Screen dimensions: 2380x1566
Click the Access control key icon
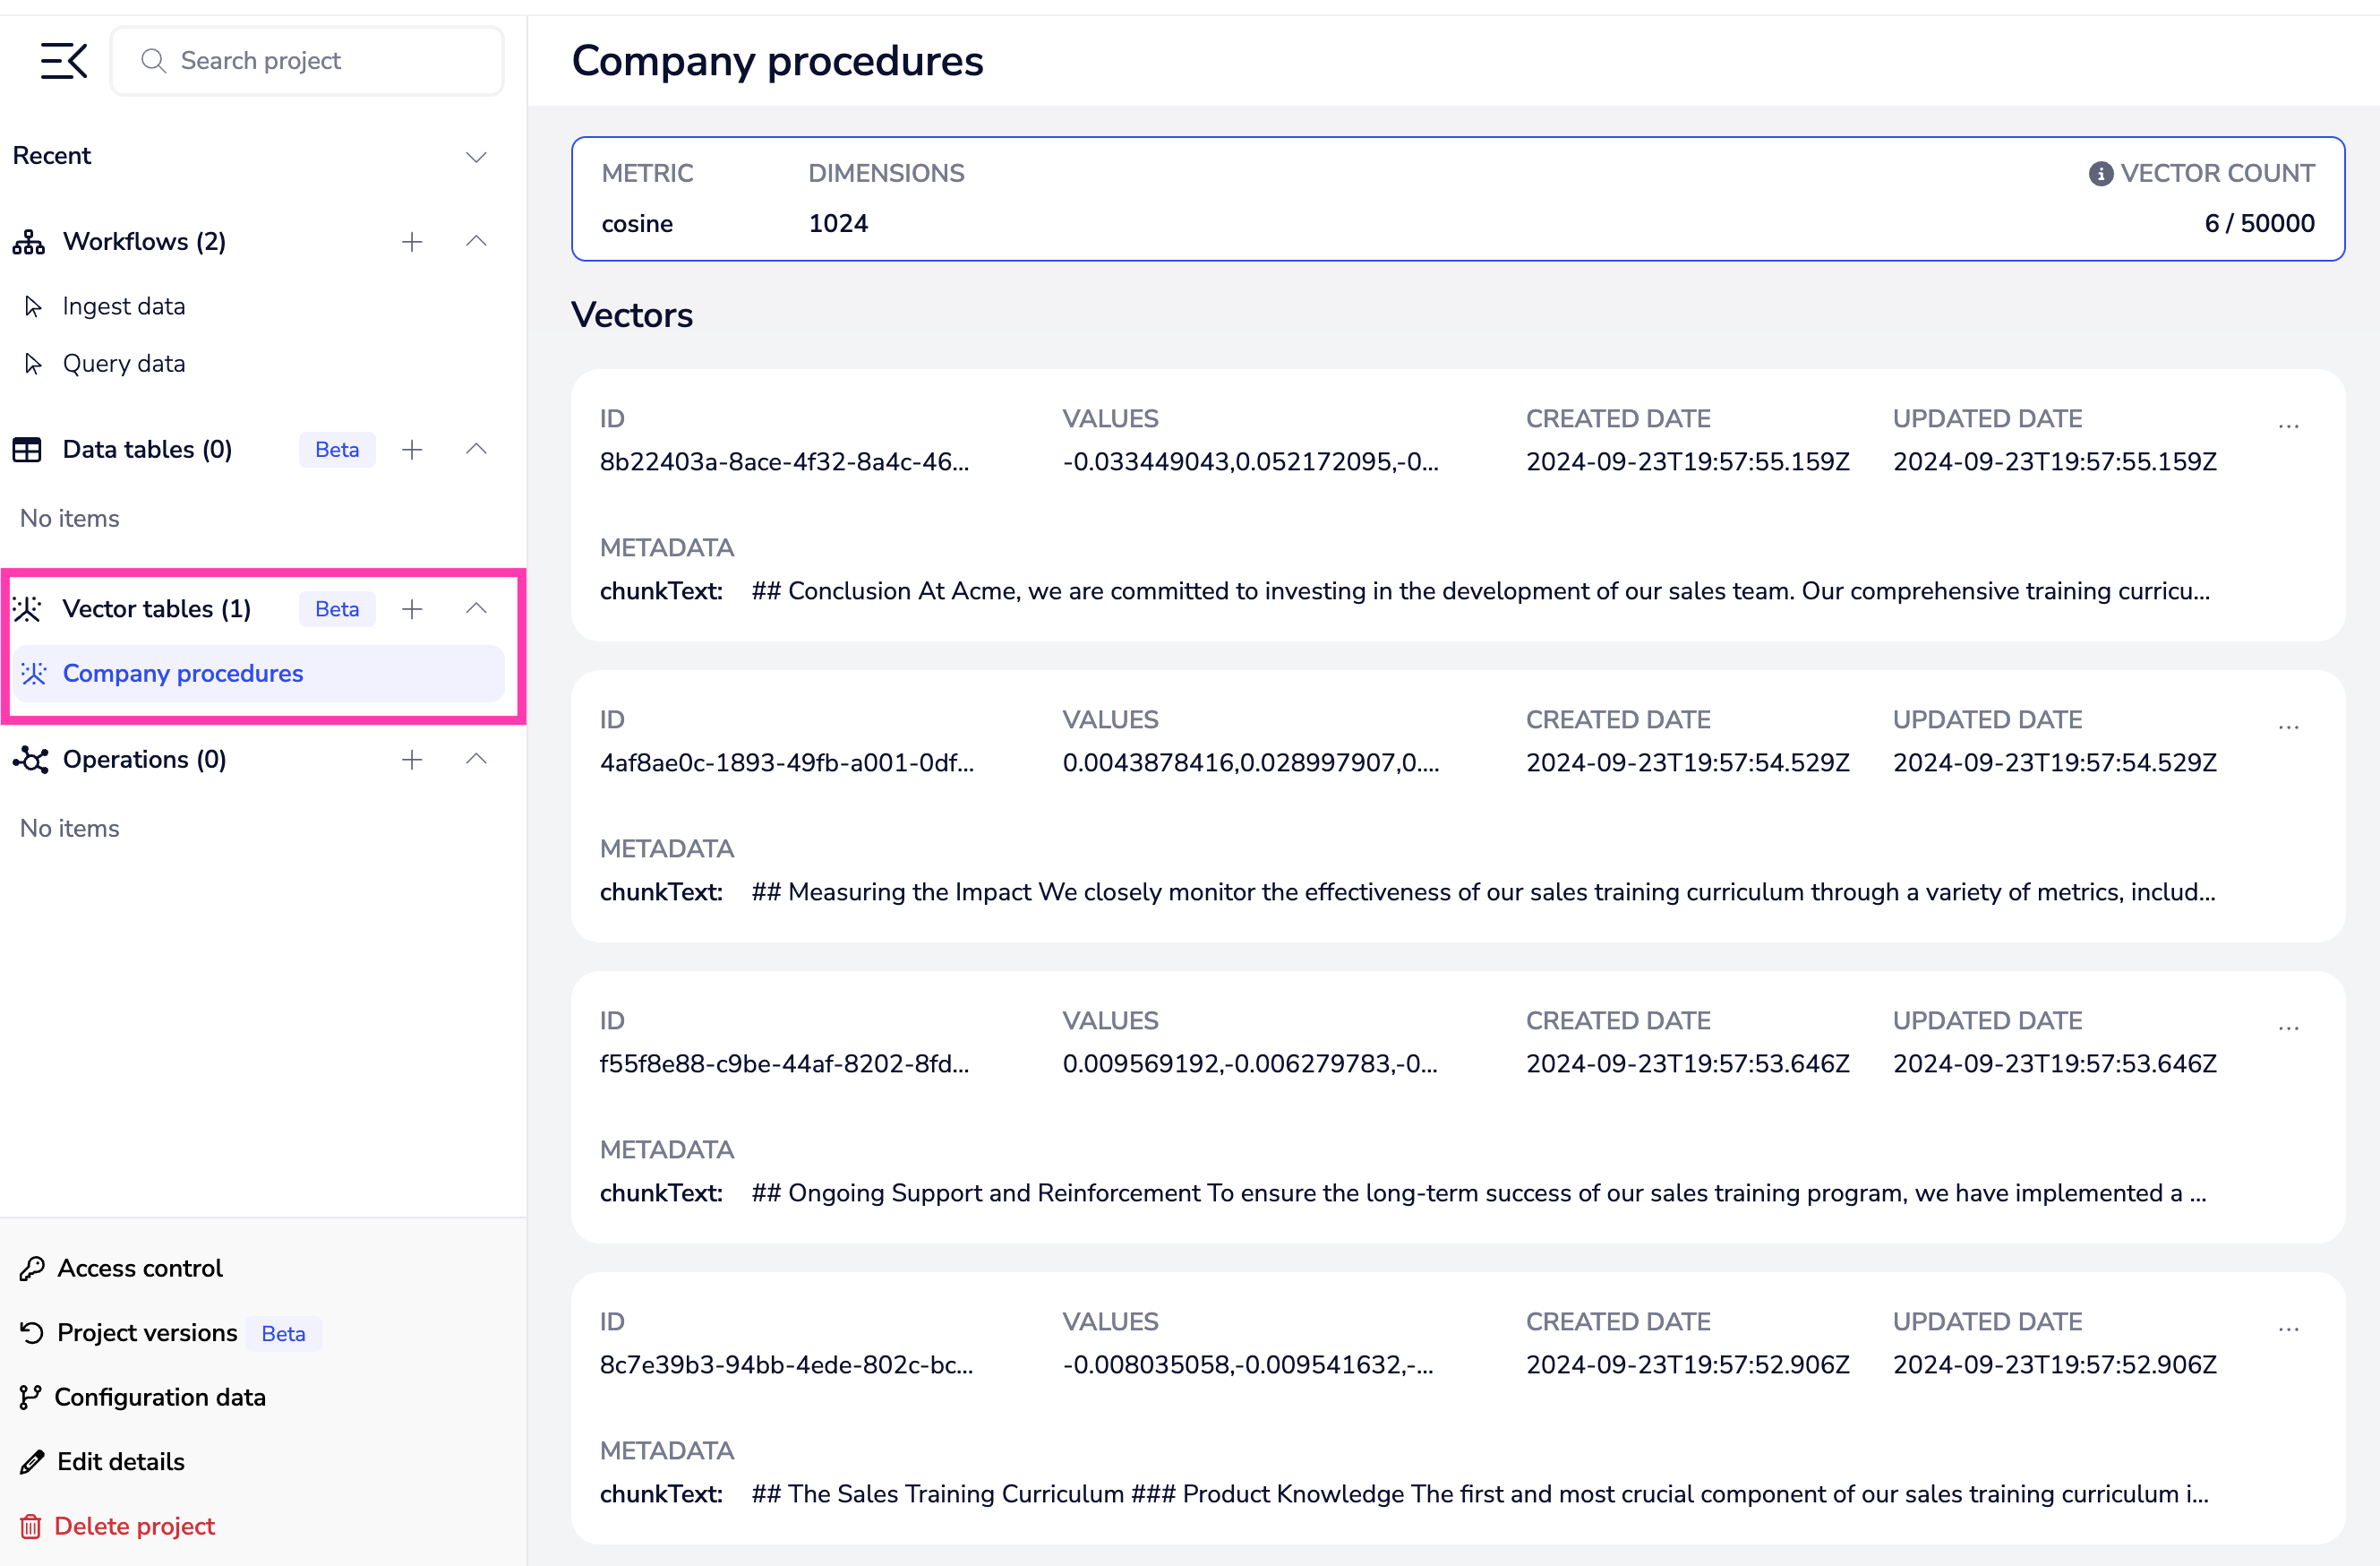click(33, 1268)
